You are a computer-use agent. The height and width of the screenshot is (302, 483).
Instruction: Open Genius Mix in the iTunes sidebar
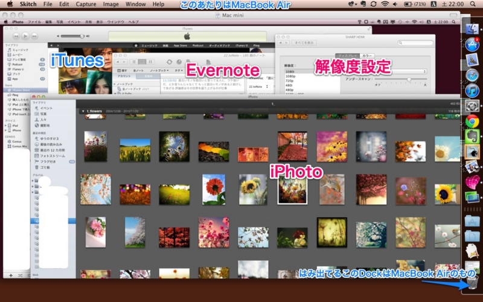click(17, 146)
